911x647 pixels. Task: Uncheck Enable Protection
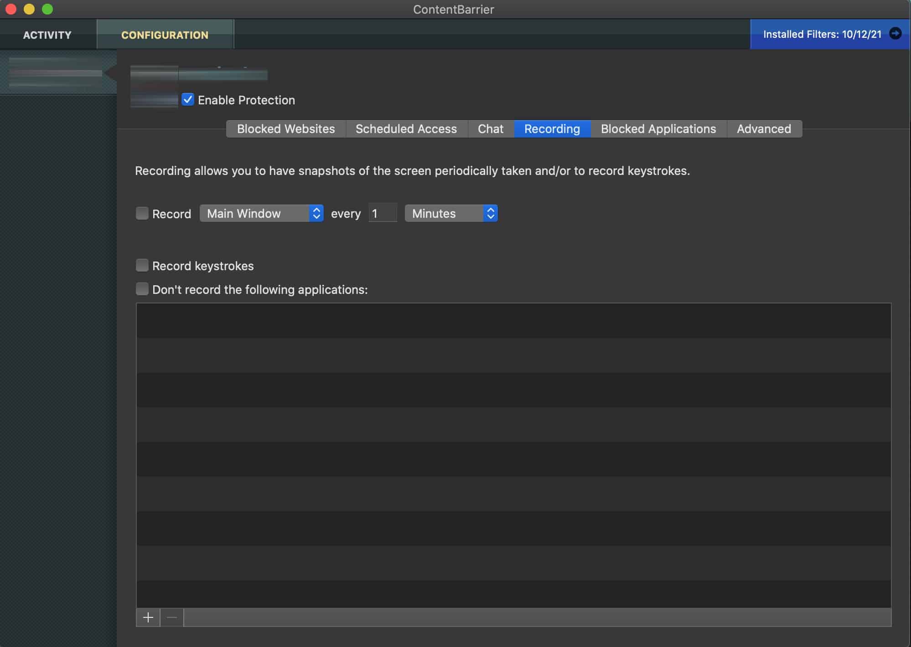(188, 99)
